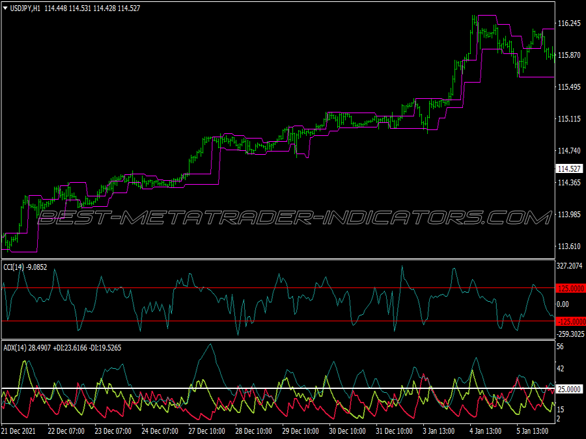Click the 5 Jan 13:00 time label
Image resolution: width=586 pixels, height=439 pixels.
click(533, 431)
